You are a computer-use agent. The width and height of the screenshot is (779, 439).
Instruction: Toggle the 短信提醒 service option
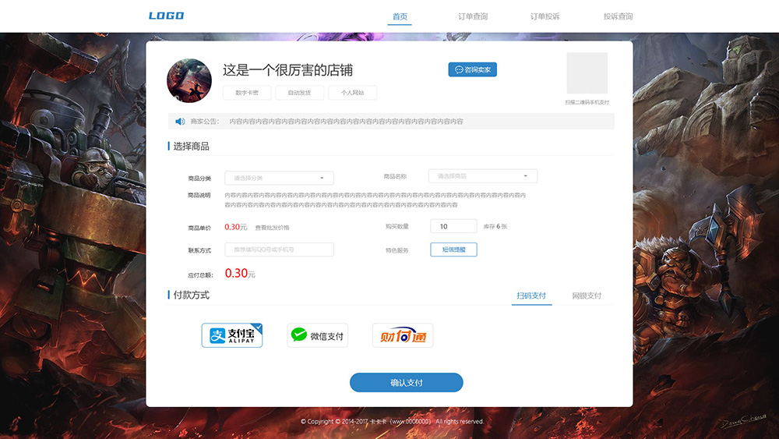click(453, 250)
